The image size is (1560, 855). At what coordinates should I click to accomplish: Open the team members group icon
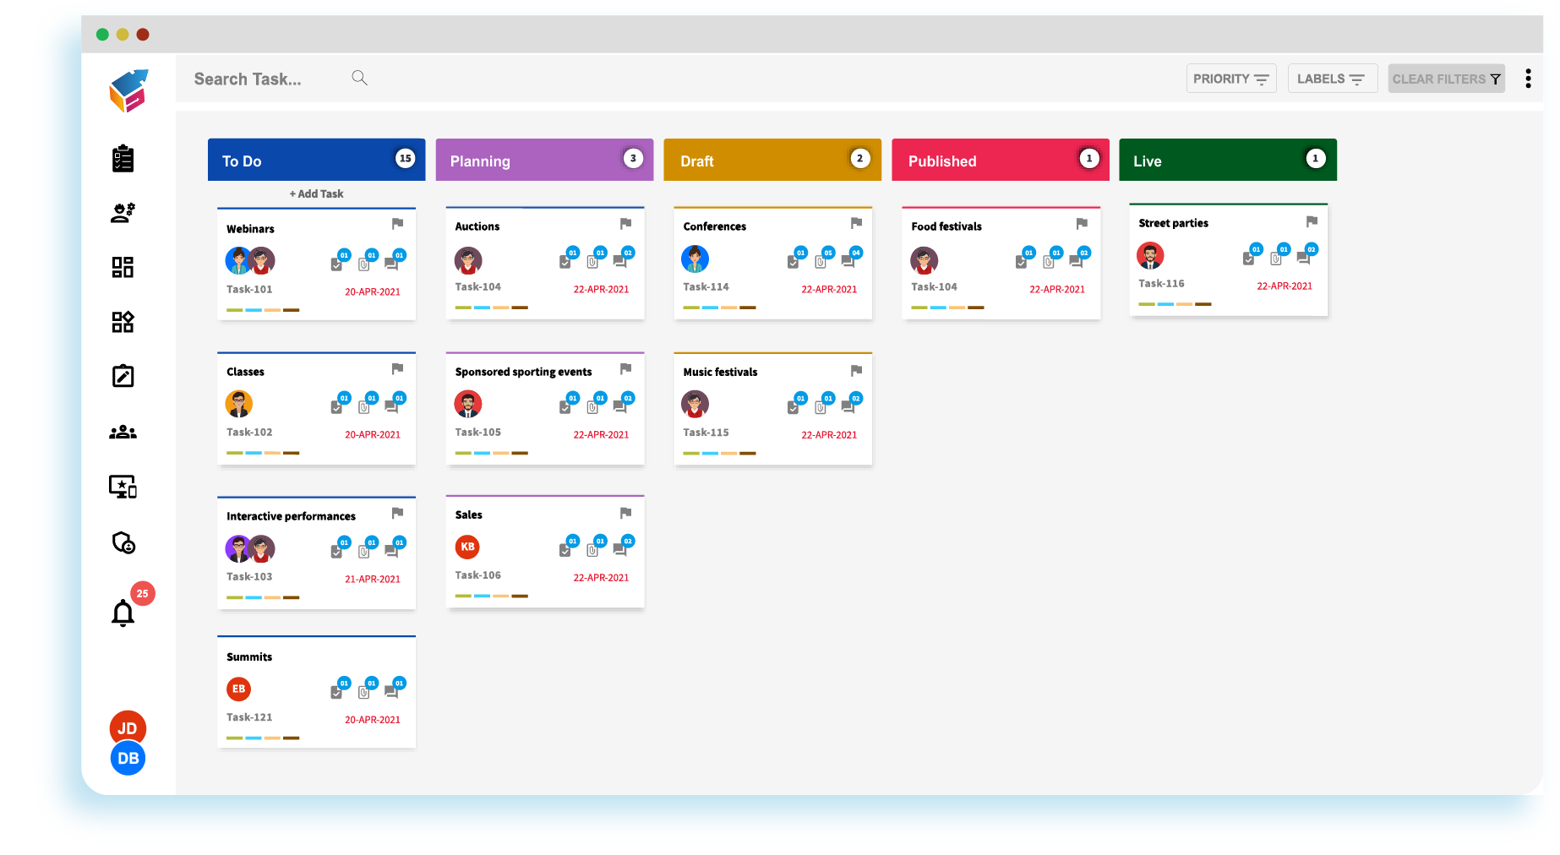tap(123, 433)
